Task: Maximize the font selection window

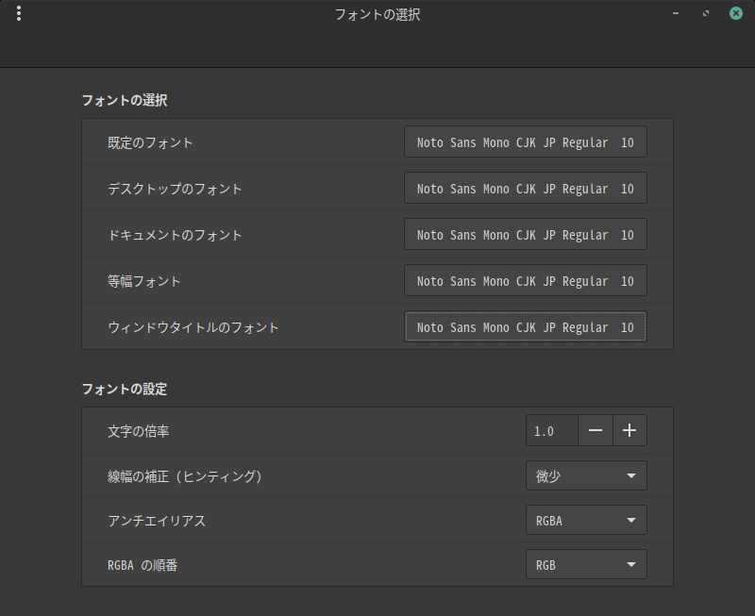Action: pos(706,13)
